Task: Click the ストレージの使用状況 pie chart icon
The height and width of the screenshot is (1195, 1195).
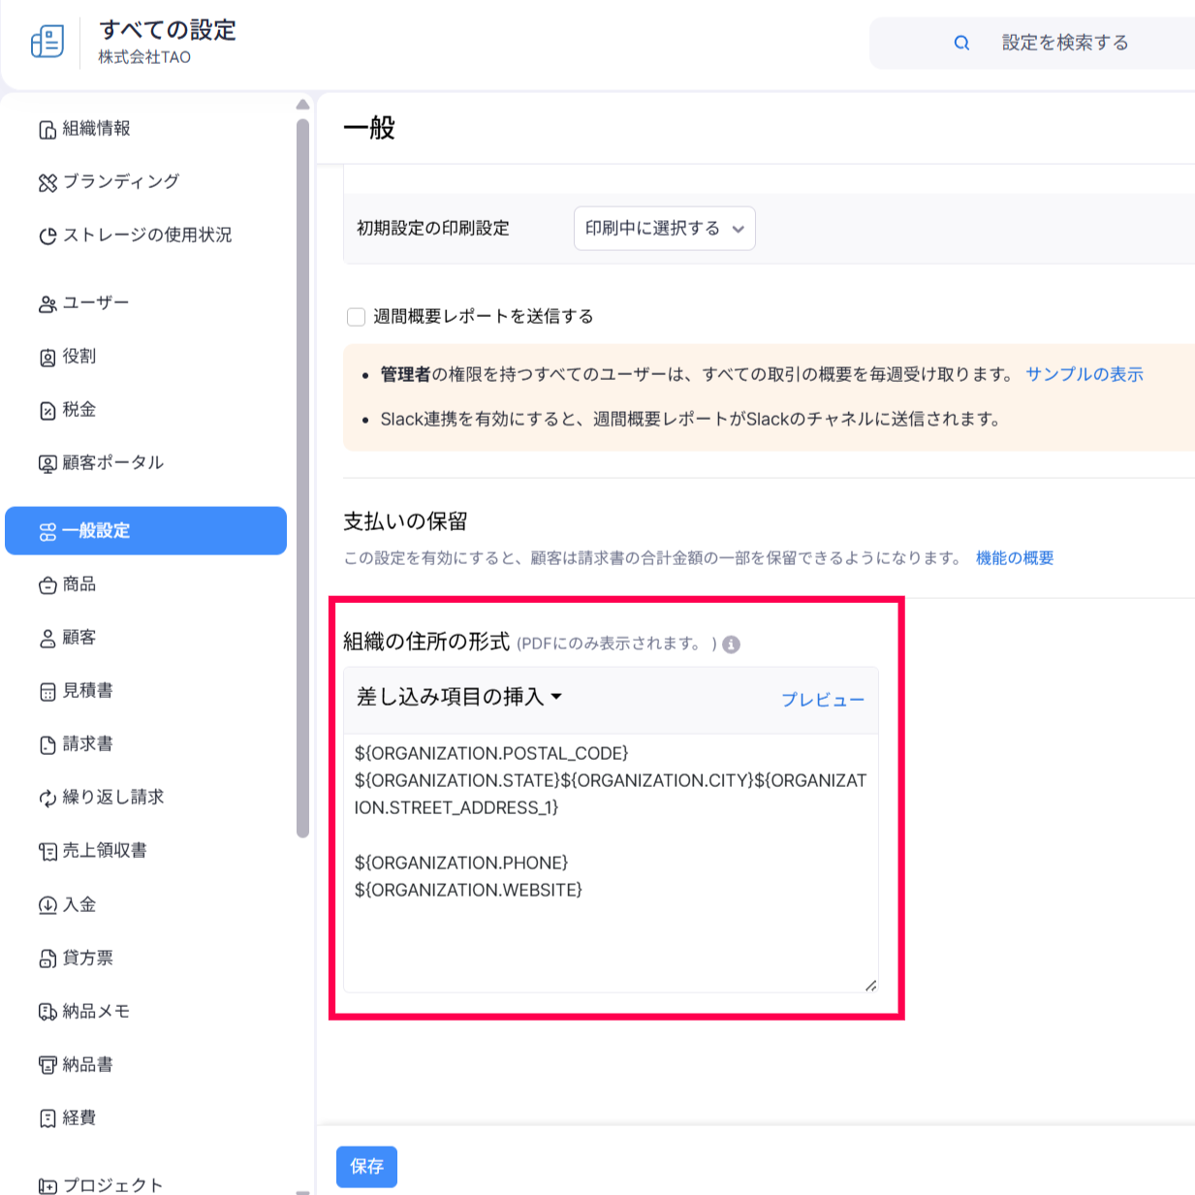Action: point(47,236)
